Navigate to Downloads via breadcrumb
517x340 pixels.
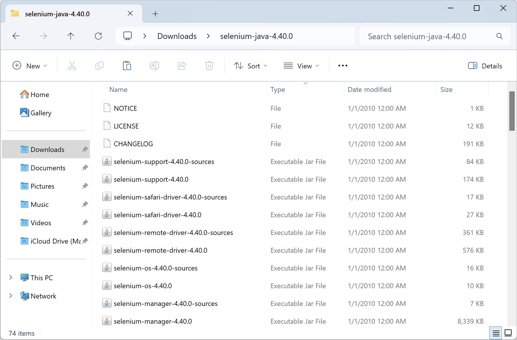pos(176,36)
